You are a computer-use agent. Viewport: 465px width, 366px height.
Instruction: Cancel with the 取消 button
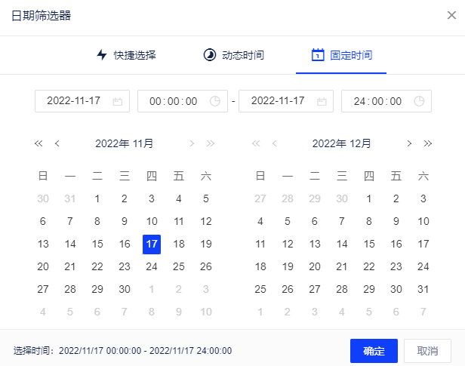tap(428, 351)
